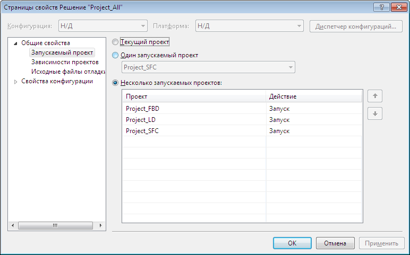Open the Project_SFC single startup dropdown
The width and height of the screenshot is (410, 255).
point(208,67)
